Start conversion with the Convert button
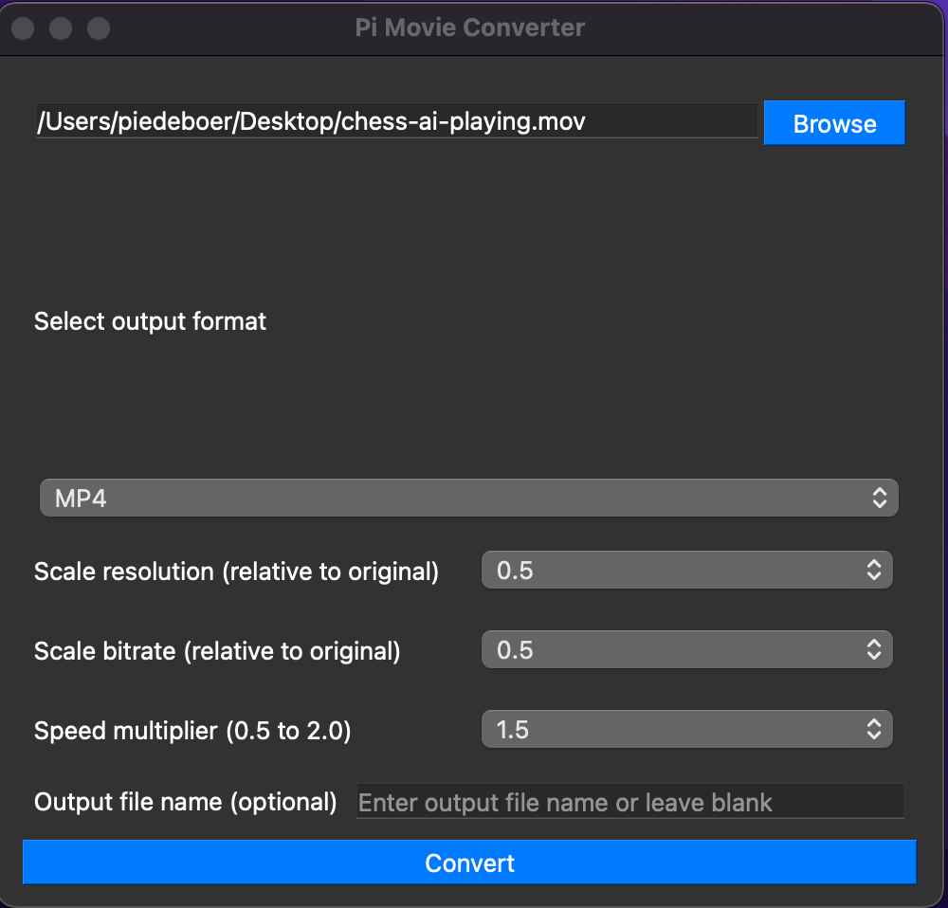Screen dimensions: 948x908 coord(469,863)
